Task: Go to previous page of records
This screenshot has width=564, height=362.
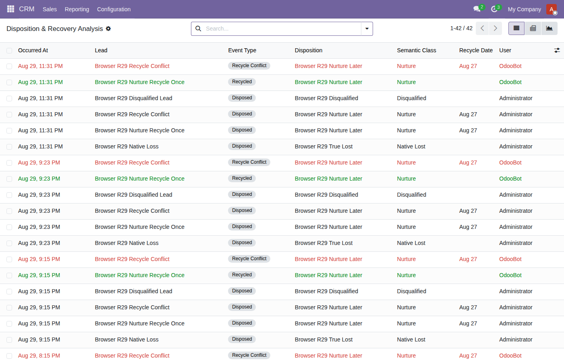Action: 482,28
